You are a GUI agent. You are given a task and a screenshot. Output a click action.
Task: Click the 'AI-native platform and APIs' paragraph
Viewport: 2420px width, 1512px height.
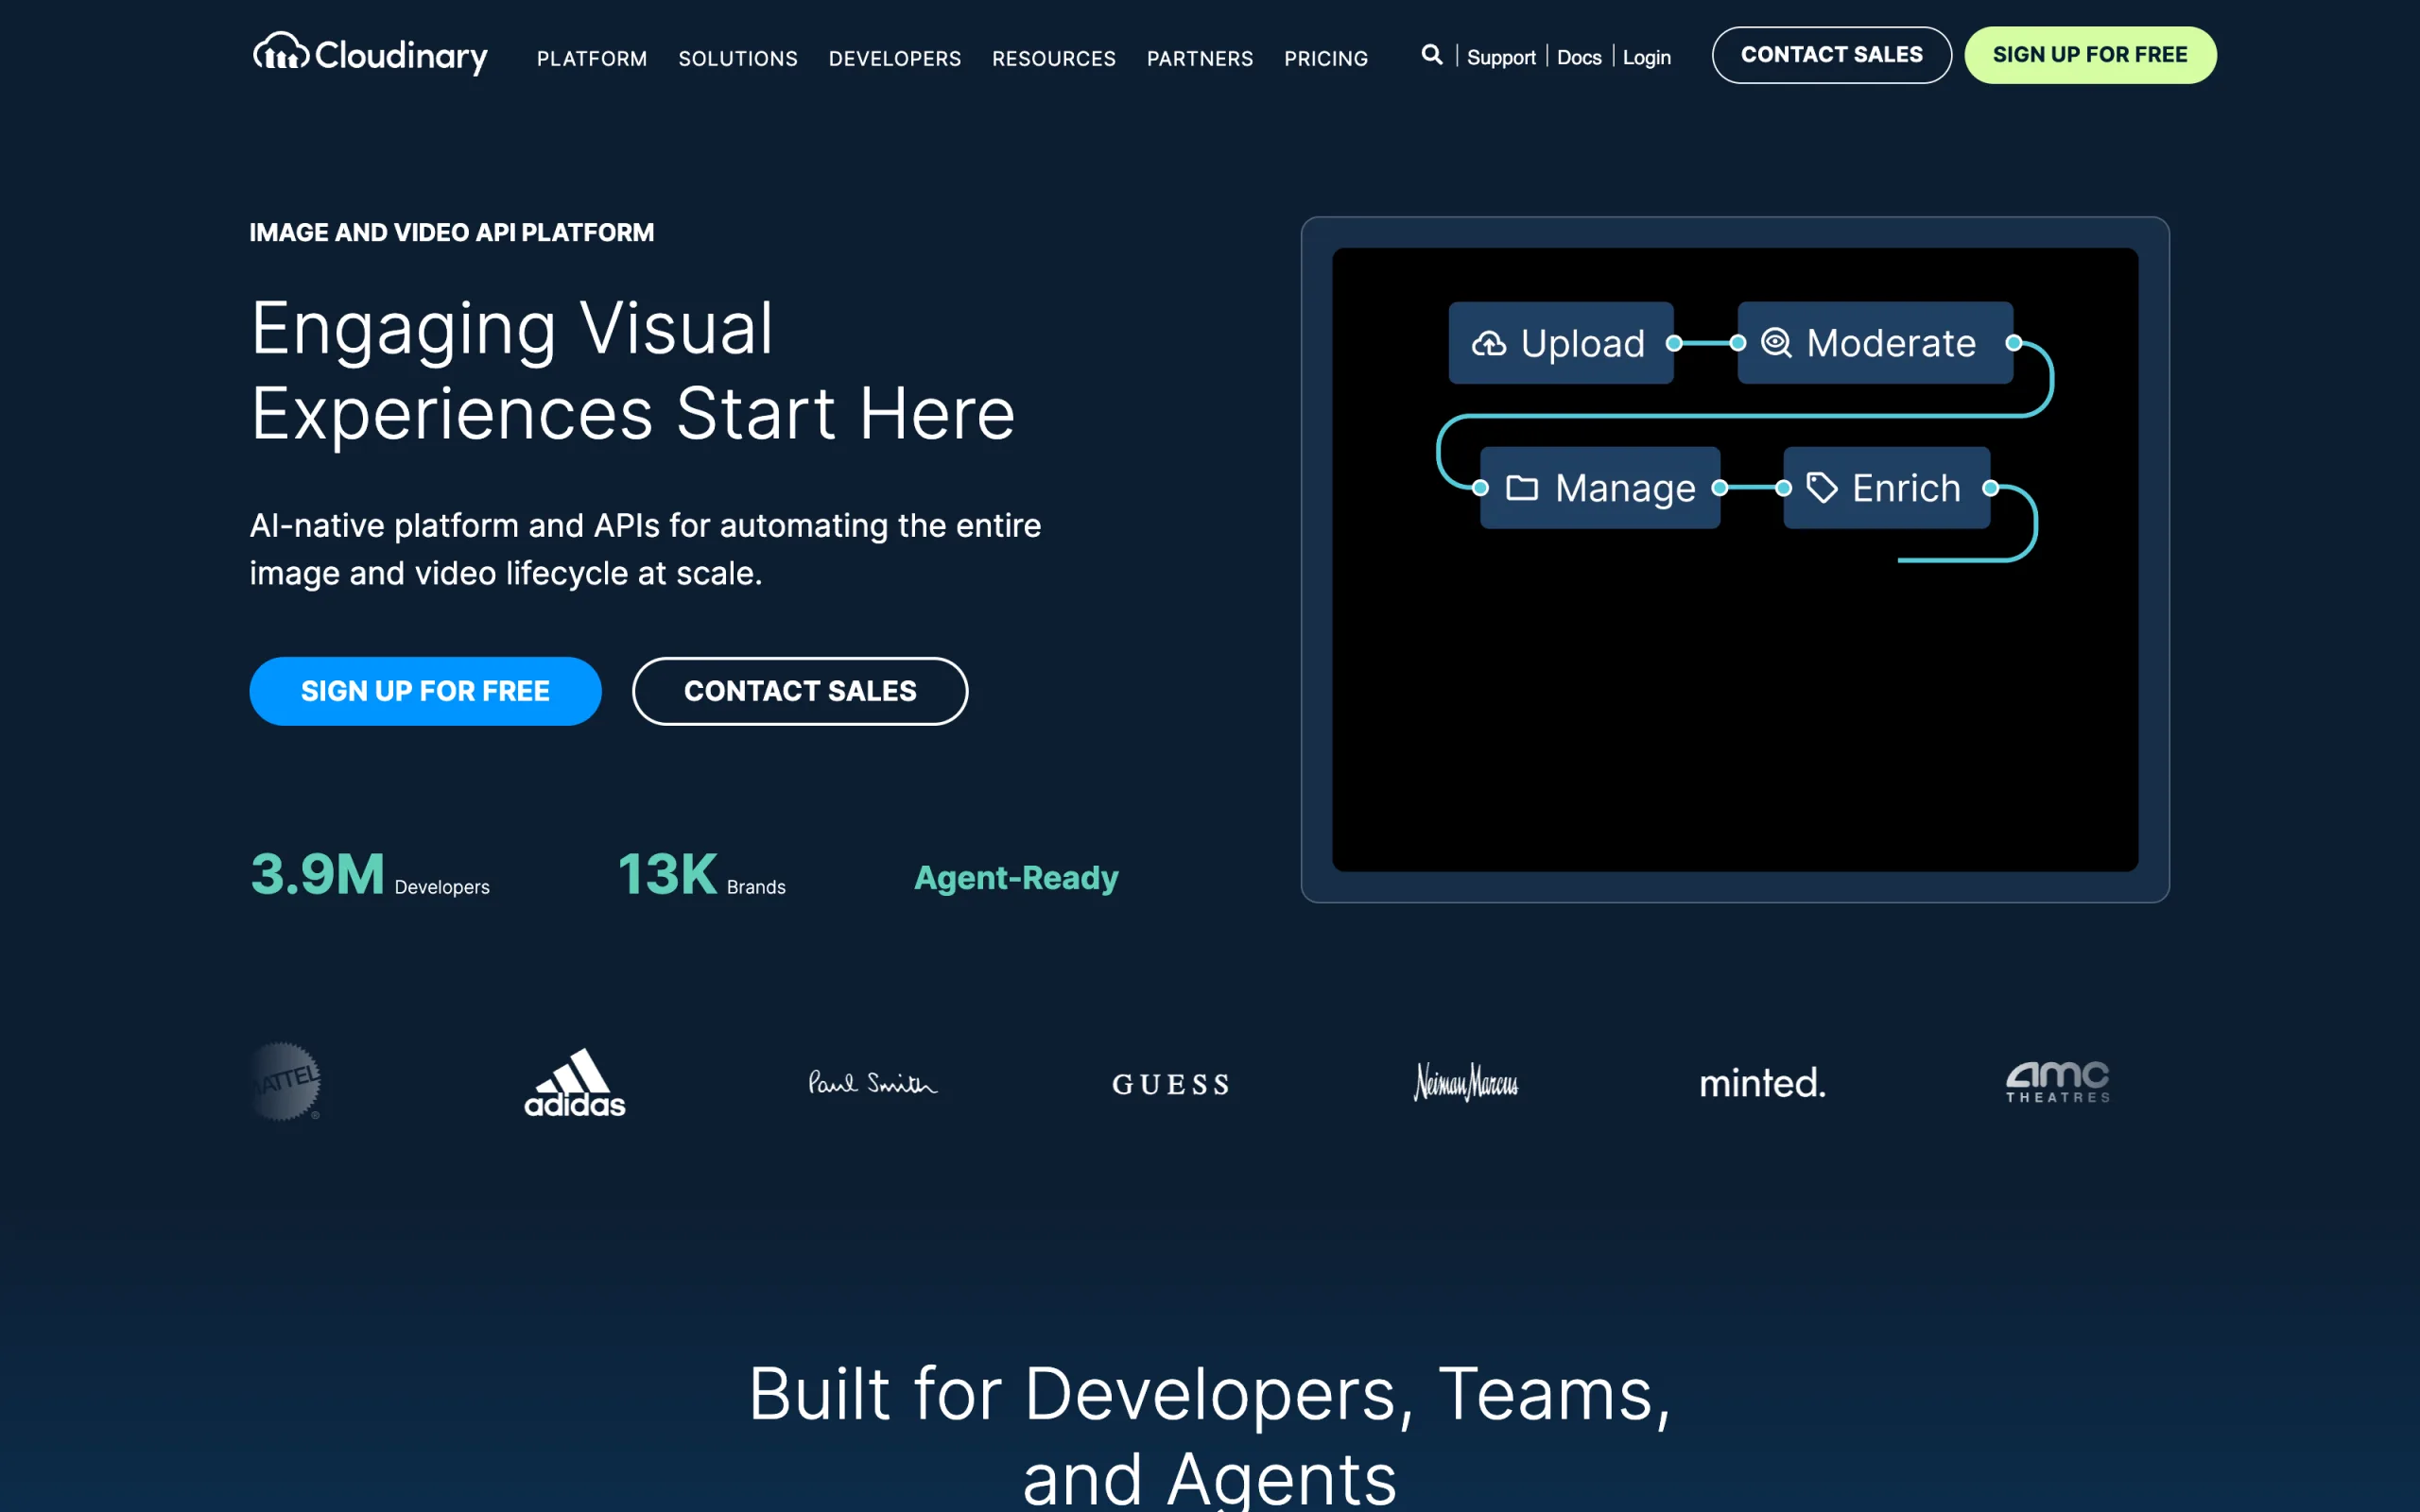(x=645, y=549)
